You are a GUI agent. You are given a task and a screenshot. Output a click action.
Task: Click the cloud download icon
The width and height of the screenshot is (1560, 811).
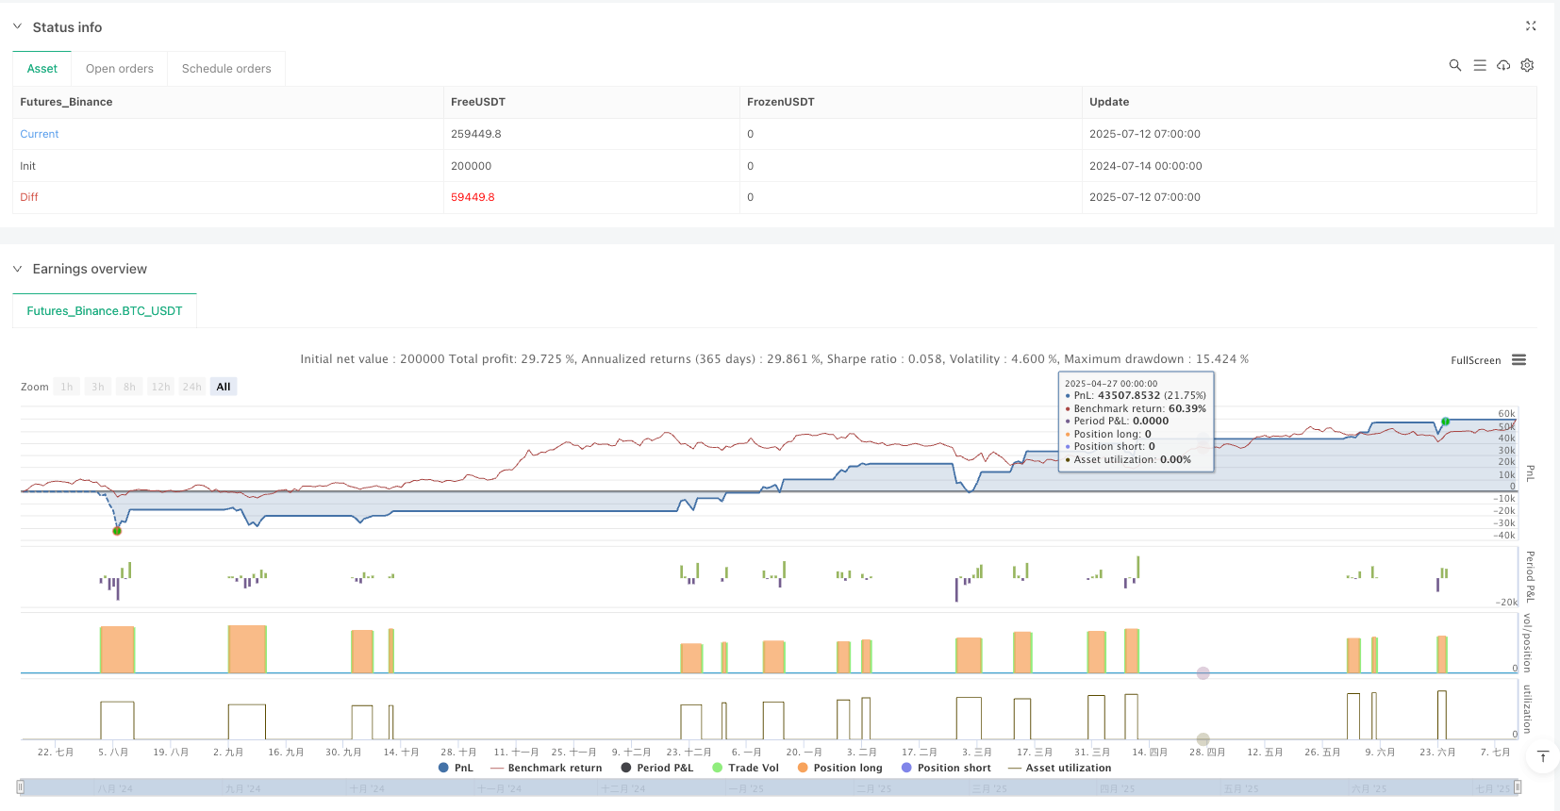[1503, 65]
